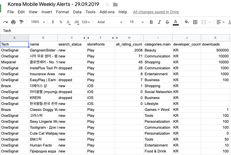Click the move-to-folder icon beside title
Viewport: 231px width, 155px height.
(x=115, y=5)
